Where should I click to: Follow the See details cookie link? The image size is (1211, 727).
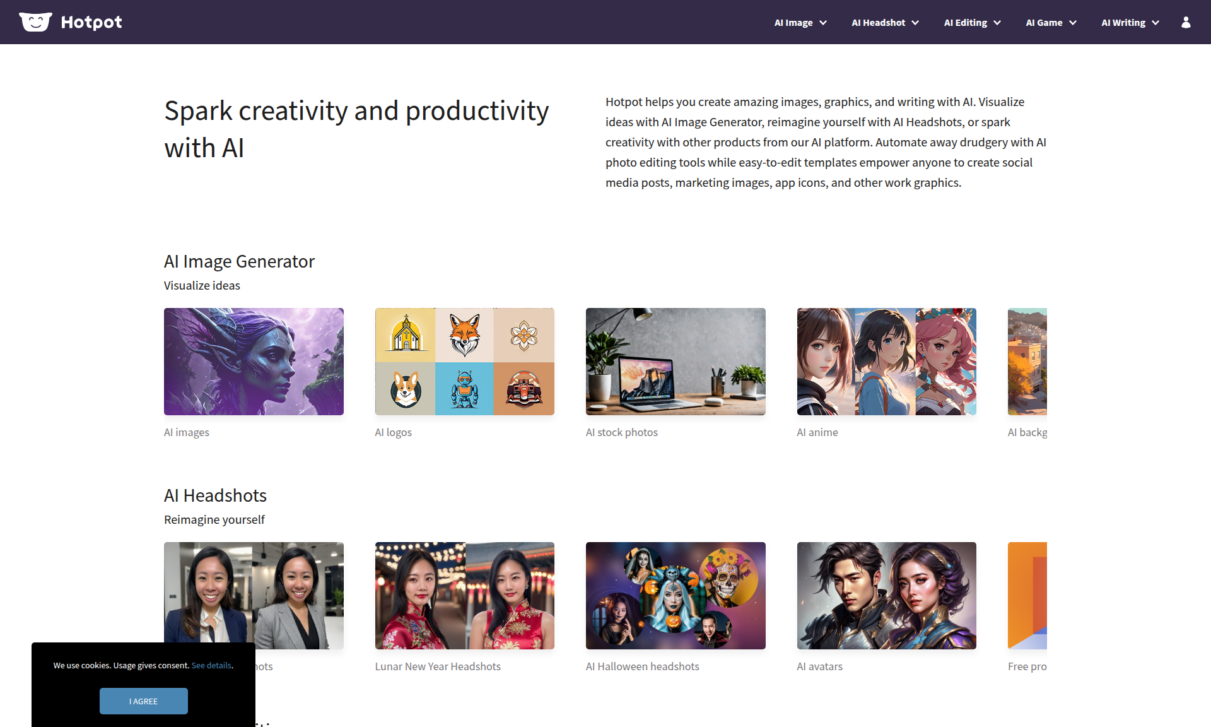[x=211, y=665]
